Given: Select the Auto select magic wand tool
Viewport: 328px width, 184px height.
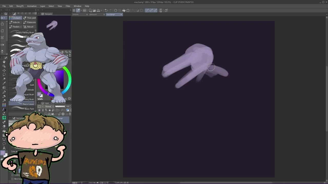Looking at the screenshot, I should pyautogui.click(x=4, y=79).
